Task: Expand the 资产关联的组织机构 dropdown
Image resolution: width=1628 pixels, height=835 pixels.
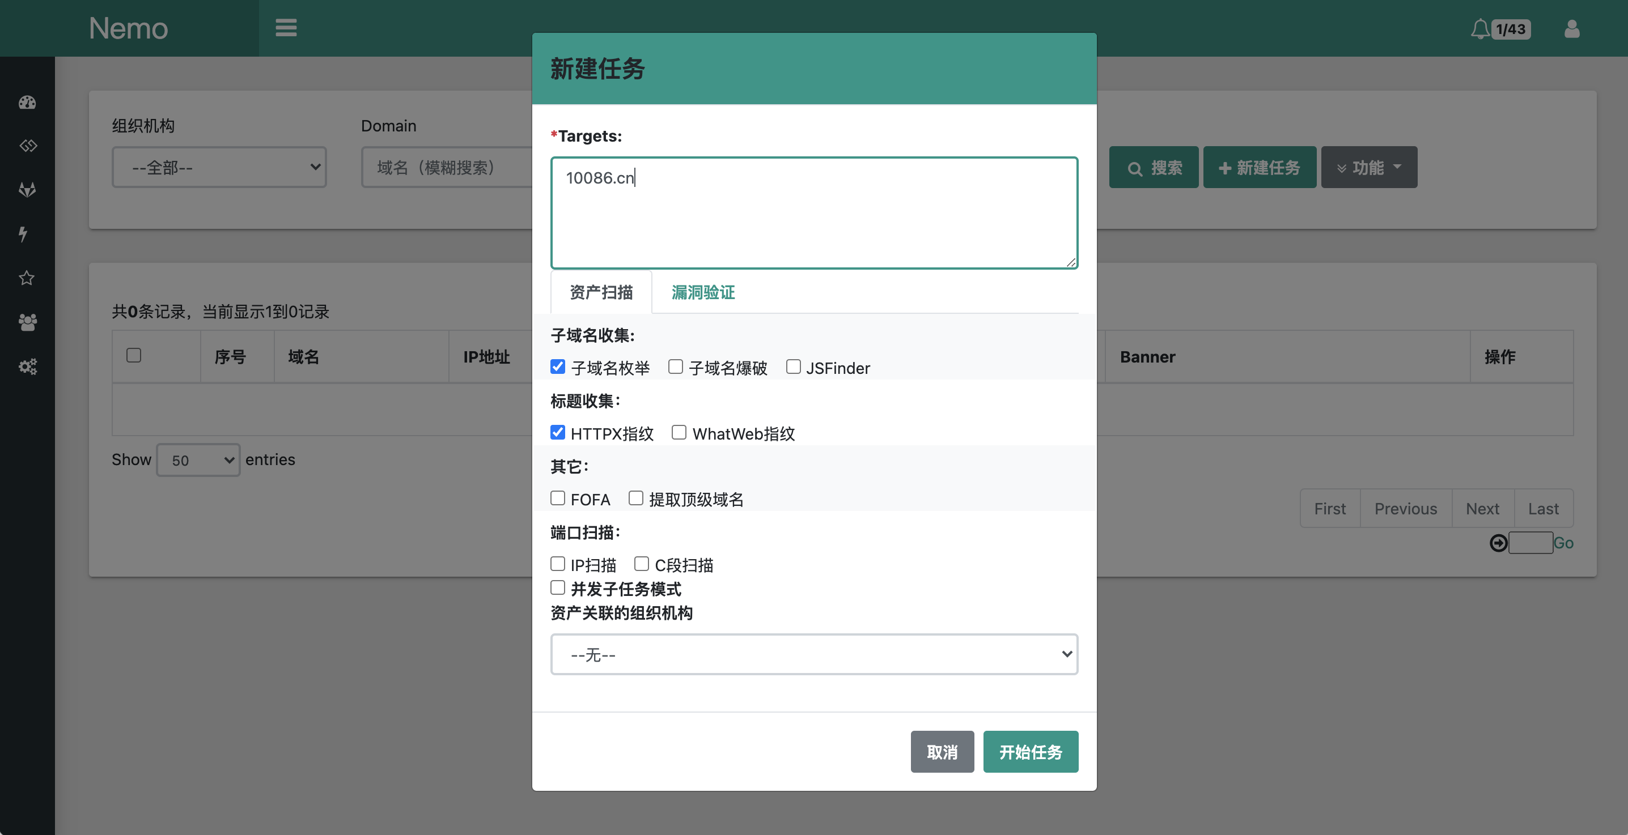Action: (814, 654)
